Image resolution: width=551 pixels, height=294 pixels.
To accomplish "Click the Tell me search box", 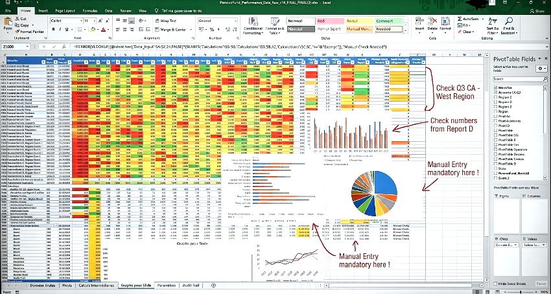I will [x=178, y=11].
